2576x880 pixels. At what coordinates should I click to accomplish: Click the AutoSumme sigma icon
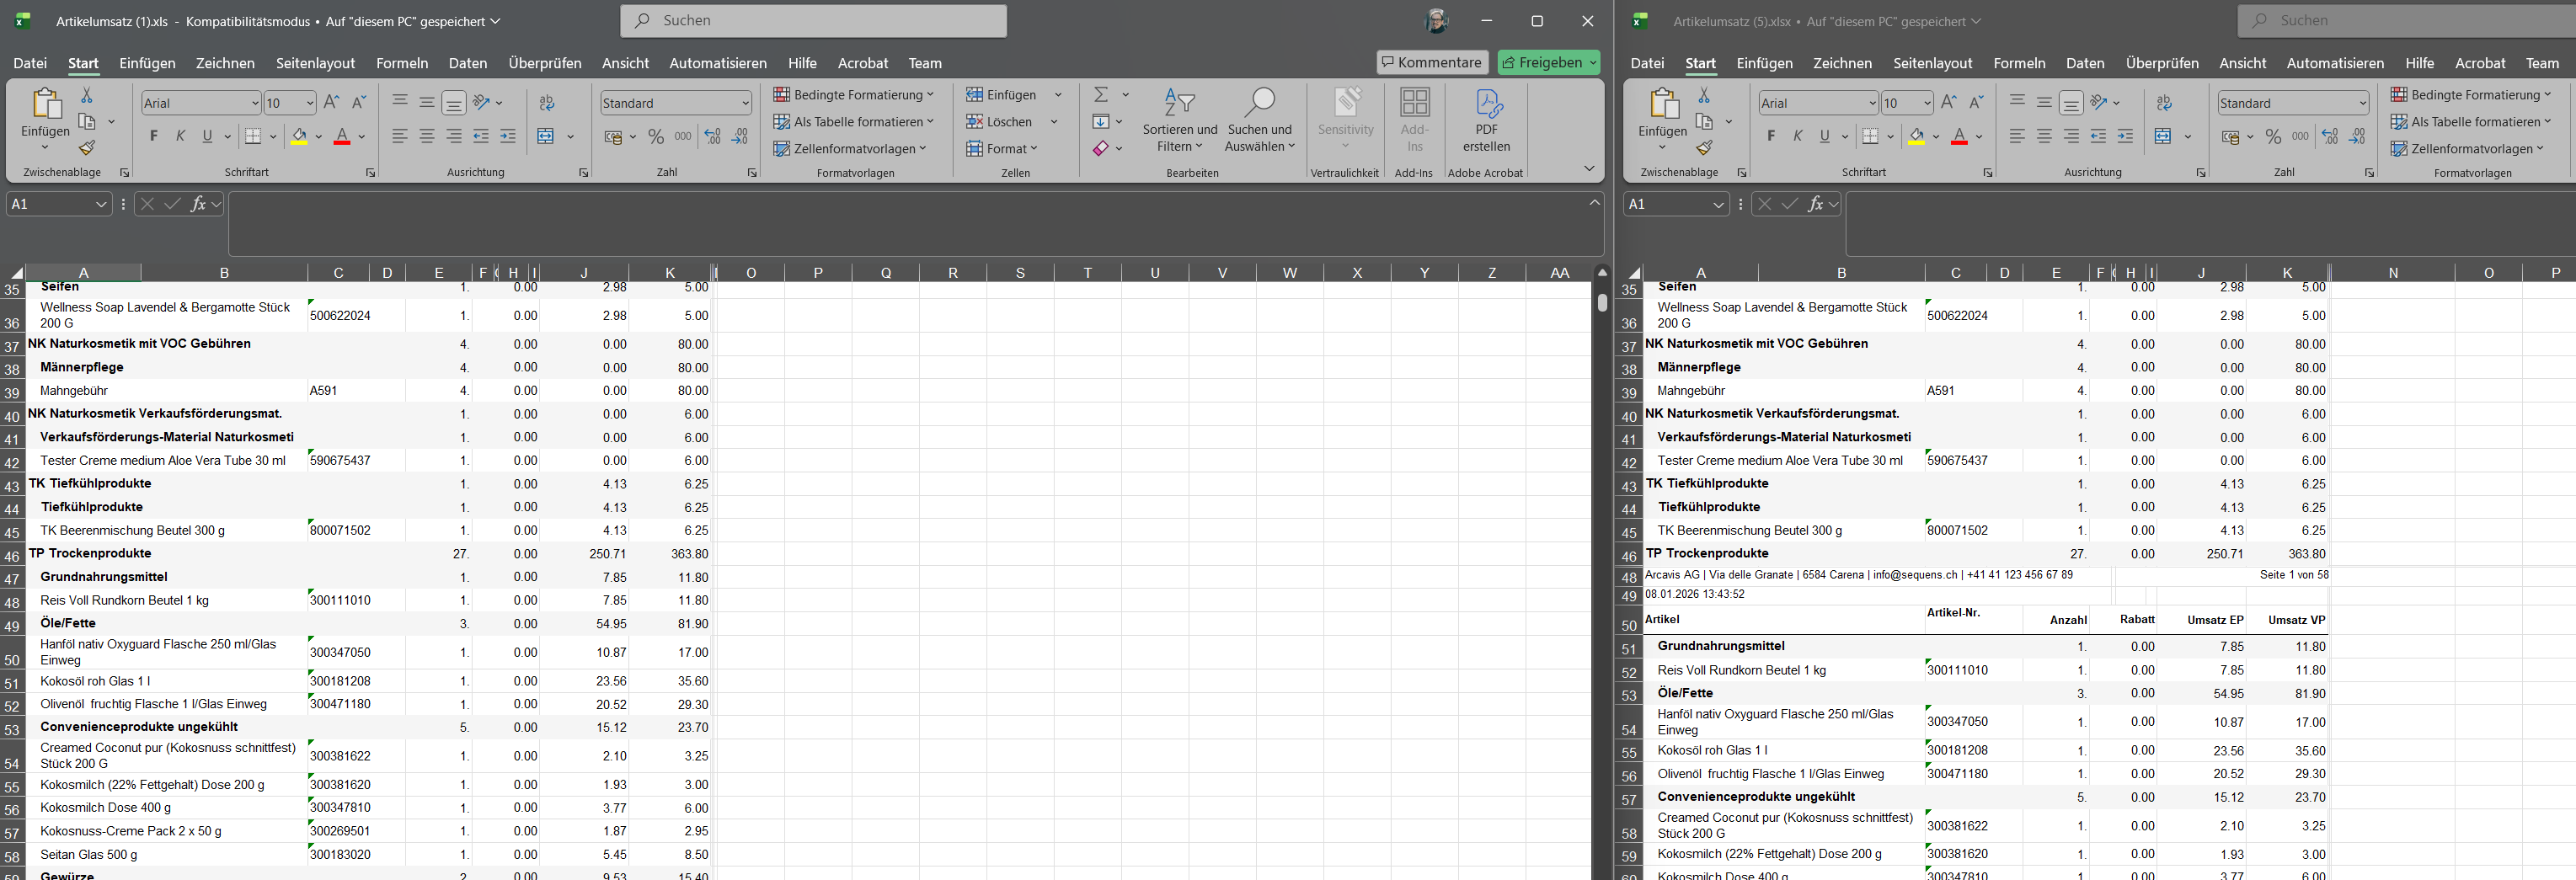coord(1101,95)
